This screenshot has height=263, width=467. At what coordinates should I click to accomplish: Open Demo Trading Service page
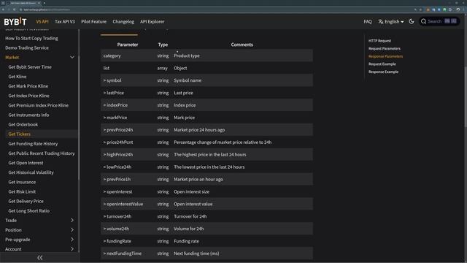(x=27, y=47)
